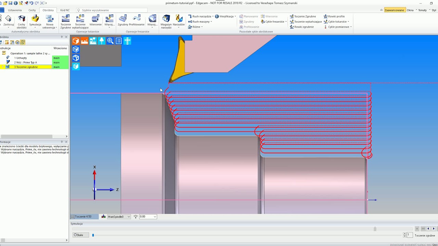Click the machine tool view icon
This screenshot has width=438, height=246.
[x=93, y=41]
